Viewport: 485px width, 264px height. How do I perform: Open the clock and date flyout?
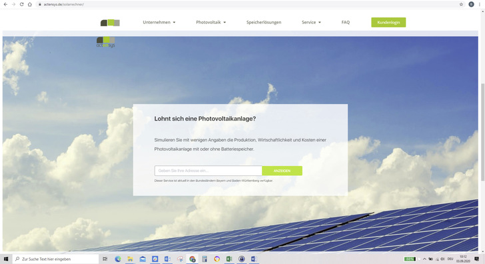click(463, 259)
